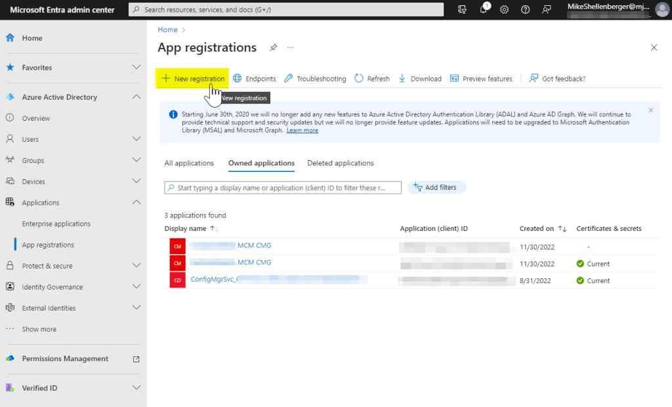Open the ConfigMgrSvc application entry

click(213, 280)
